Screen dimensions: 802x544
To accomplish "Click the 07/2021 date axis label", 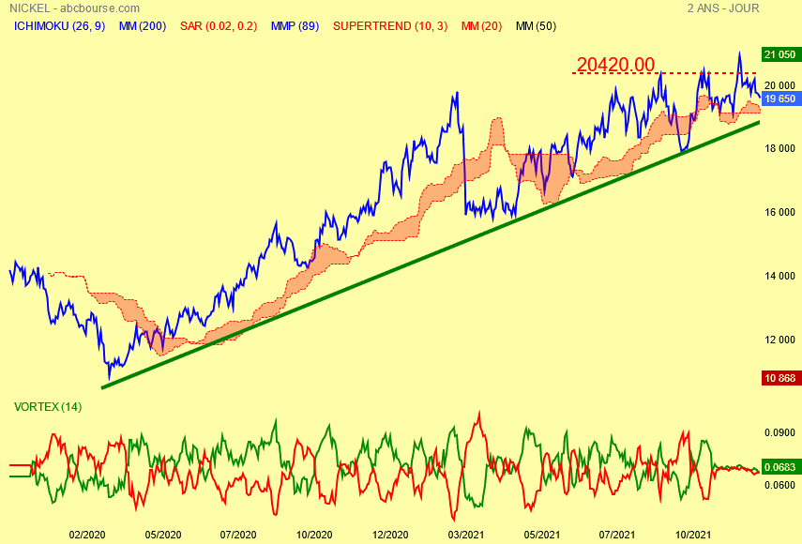I will tap(617, 535).
